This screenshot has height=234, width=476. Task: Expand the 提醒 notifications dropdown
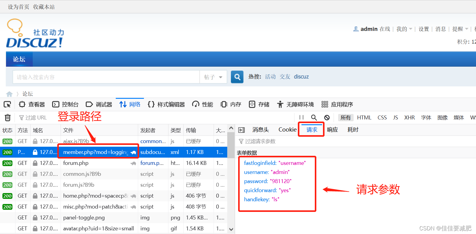point(460,29)
